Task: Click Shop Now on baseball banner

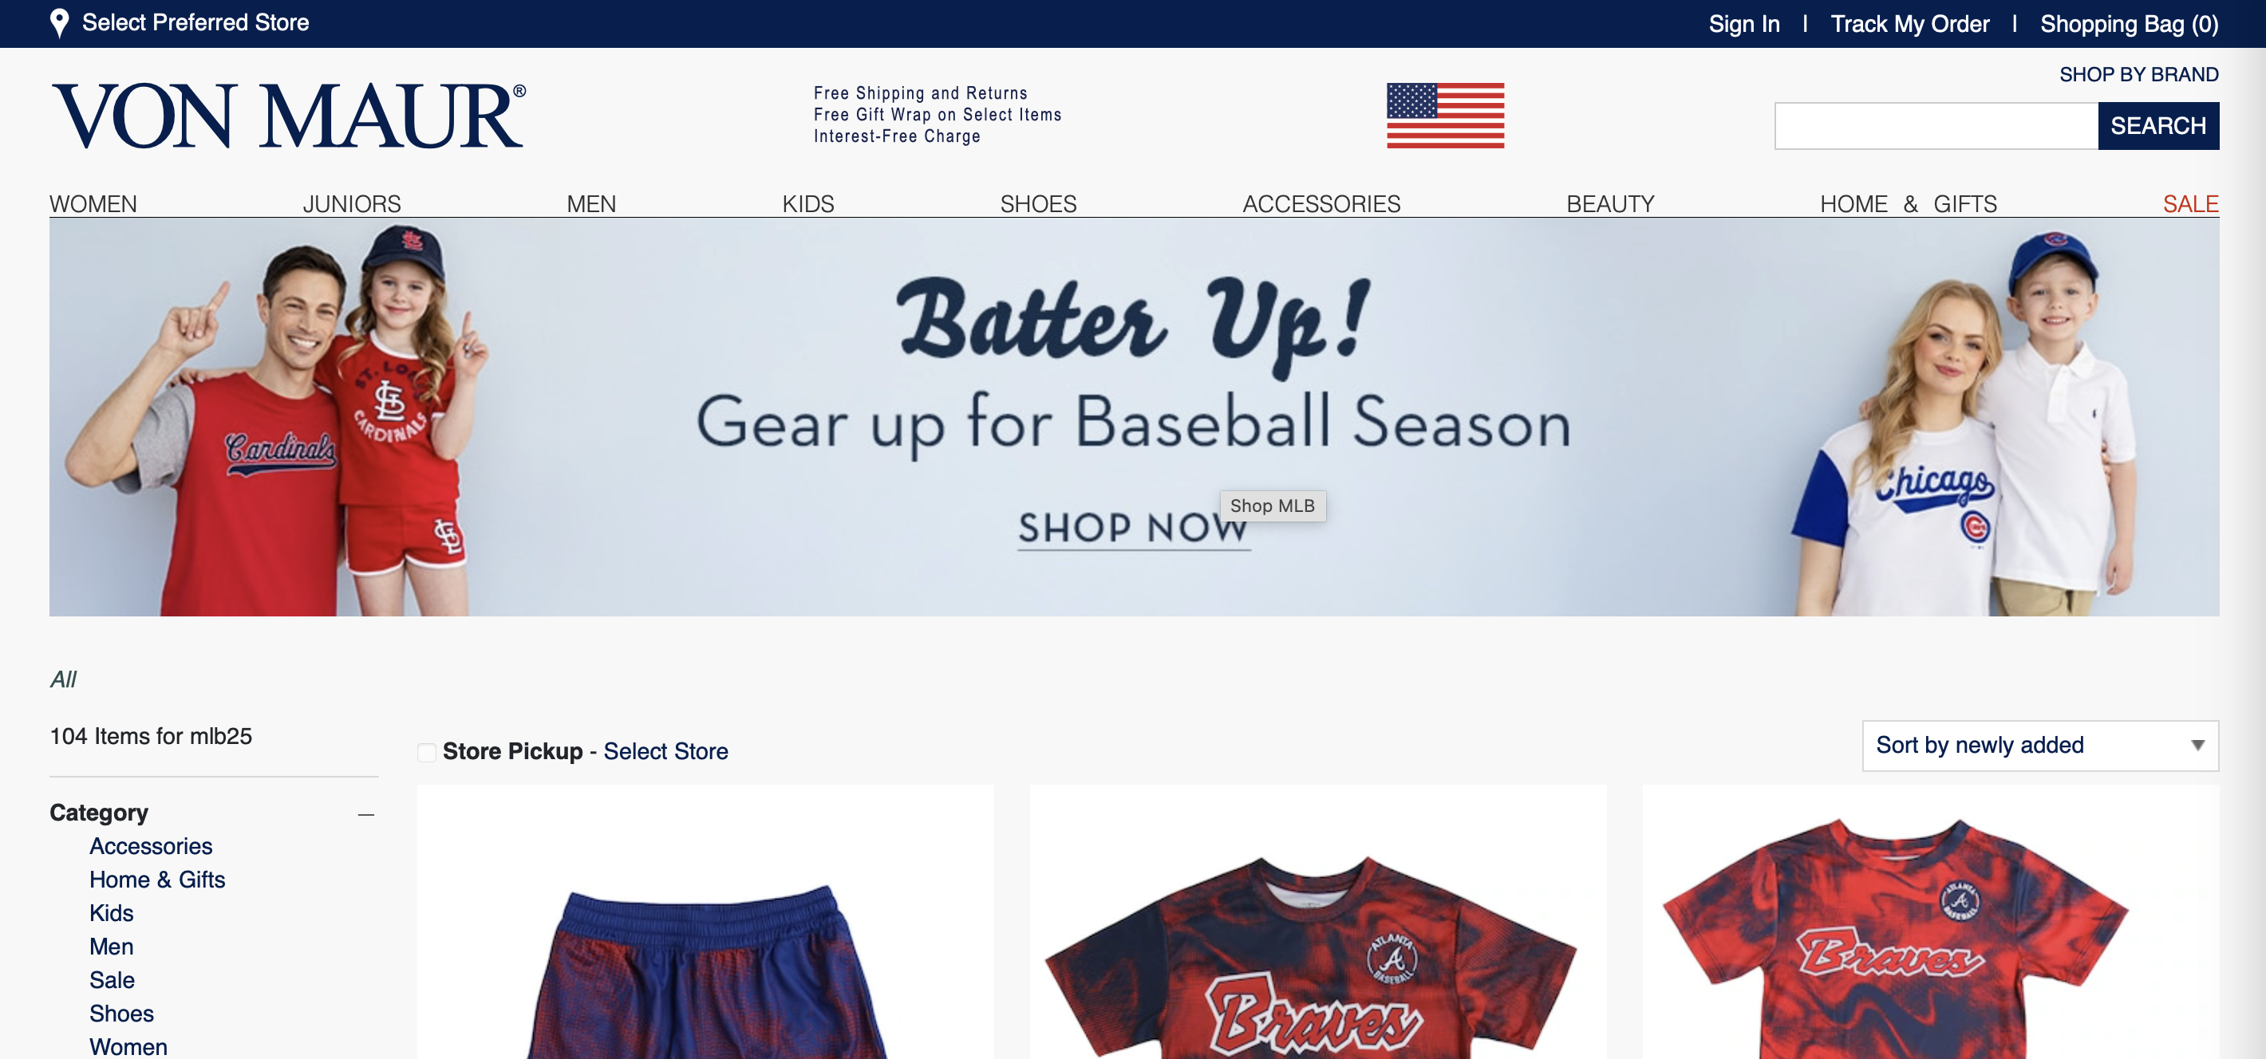Action: [1133, 527]
